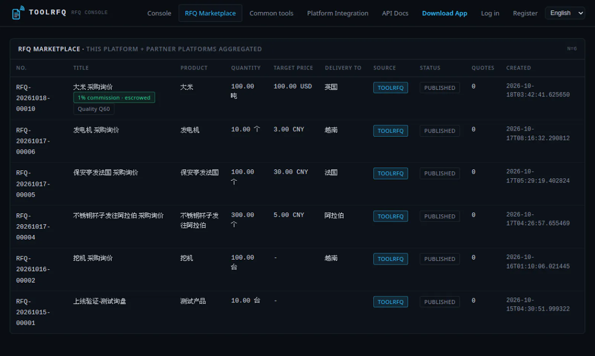Screen dimensions: 595x356
Task: Click the 5.00 CNY target price
Action: click(289, 215)
